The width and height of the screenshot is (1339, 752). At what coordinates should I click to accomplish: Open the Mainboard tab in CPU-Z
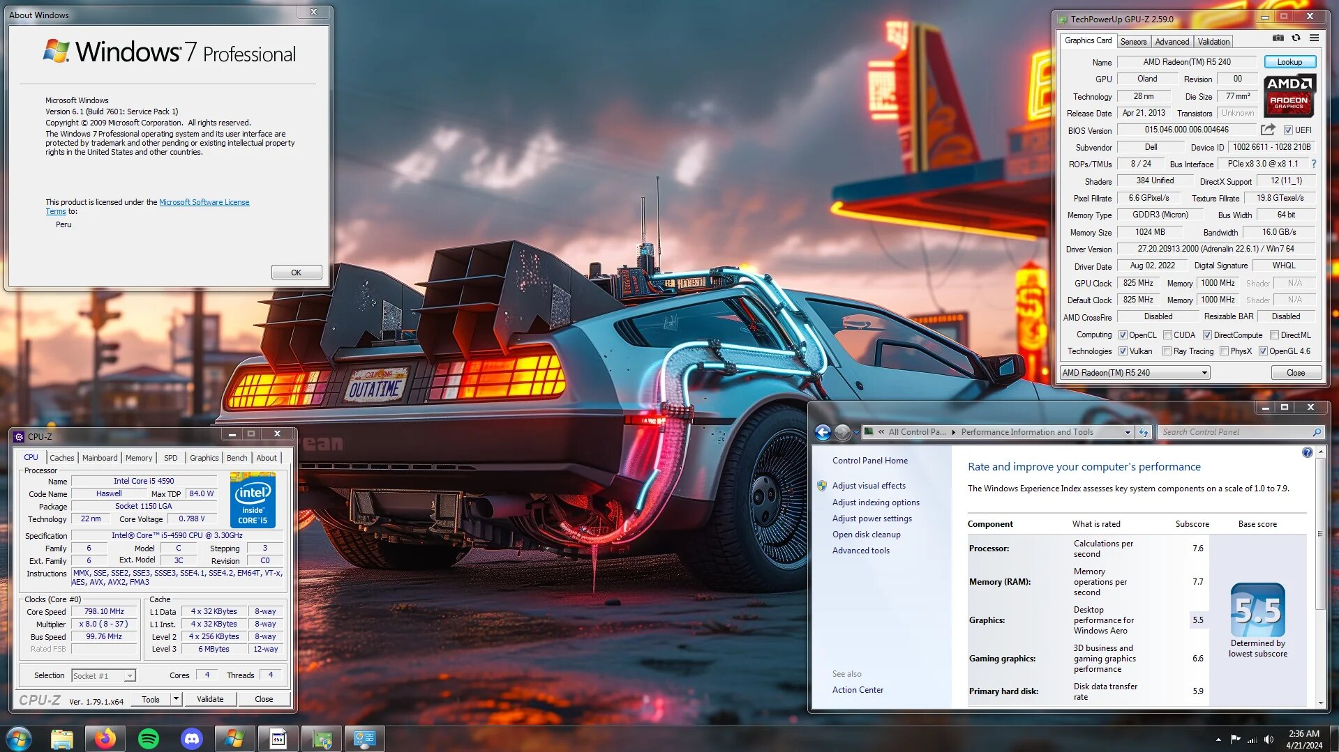(100, 458)
